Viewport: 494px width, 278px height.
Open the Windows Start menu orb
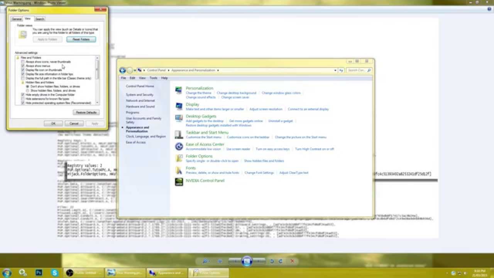click(7, 273)
